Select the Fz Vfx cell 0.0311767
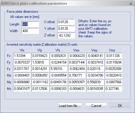 pos(22,69)
